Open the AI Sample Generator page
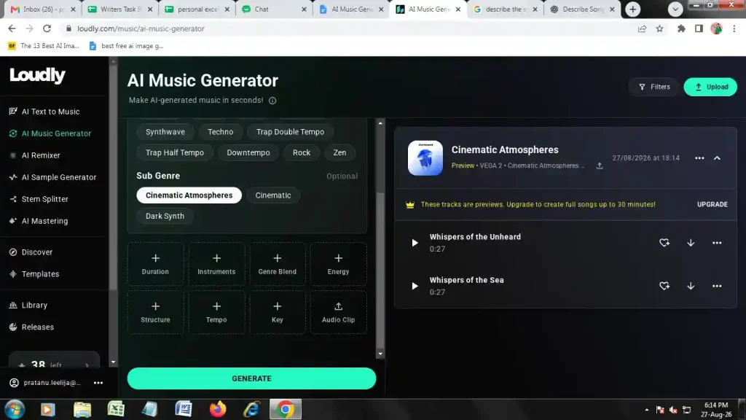746x420 pixels. (52, 177)
